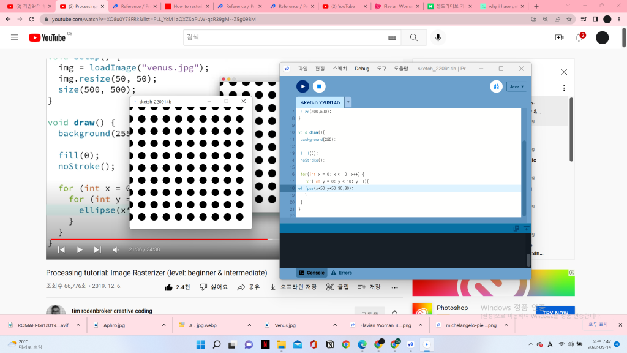Open the Java mode dropdown in Processing
The image size is (627, 353).
tap(517, 86)
